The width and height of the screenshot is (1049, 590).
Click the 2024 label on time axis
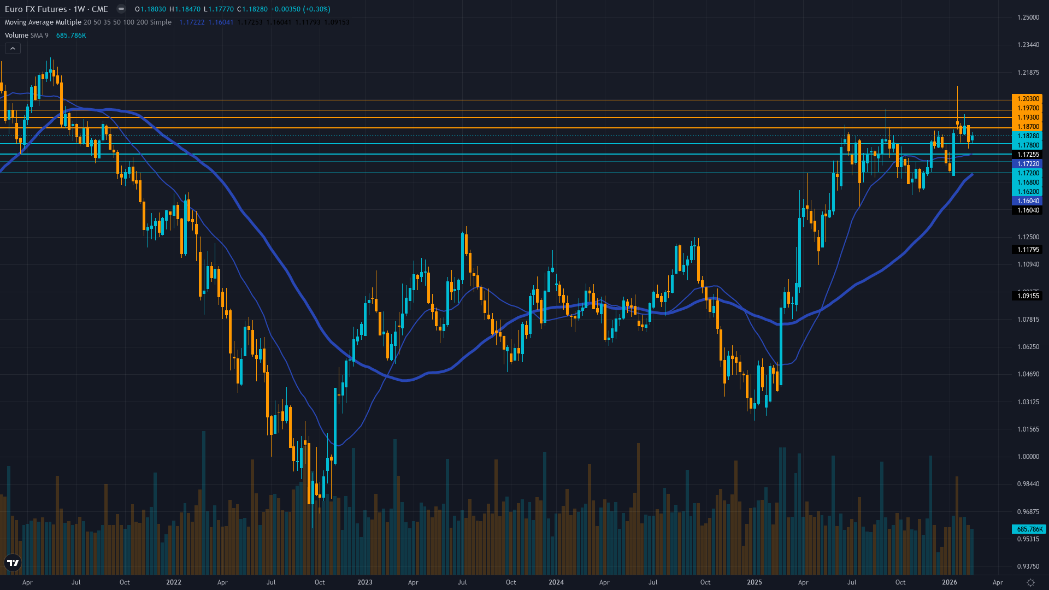coord(556,582)
